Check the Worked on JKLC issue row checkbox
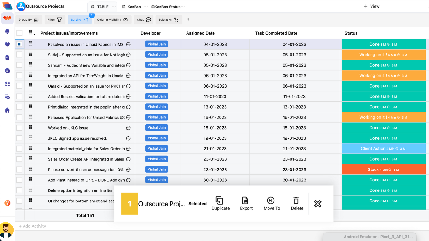 tap(19, 128)
